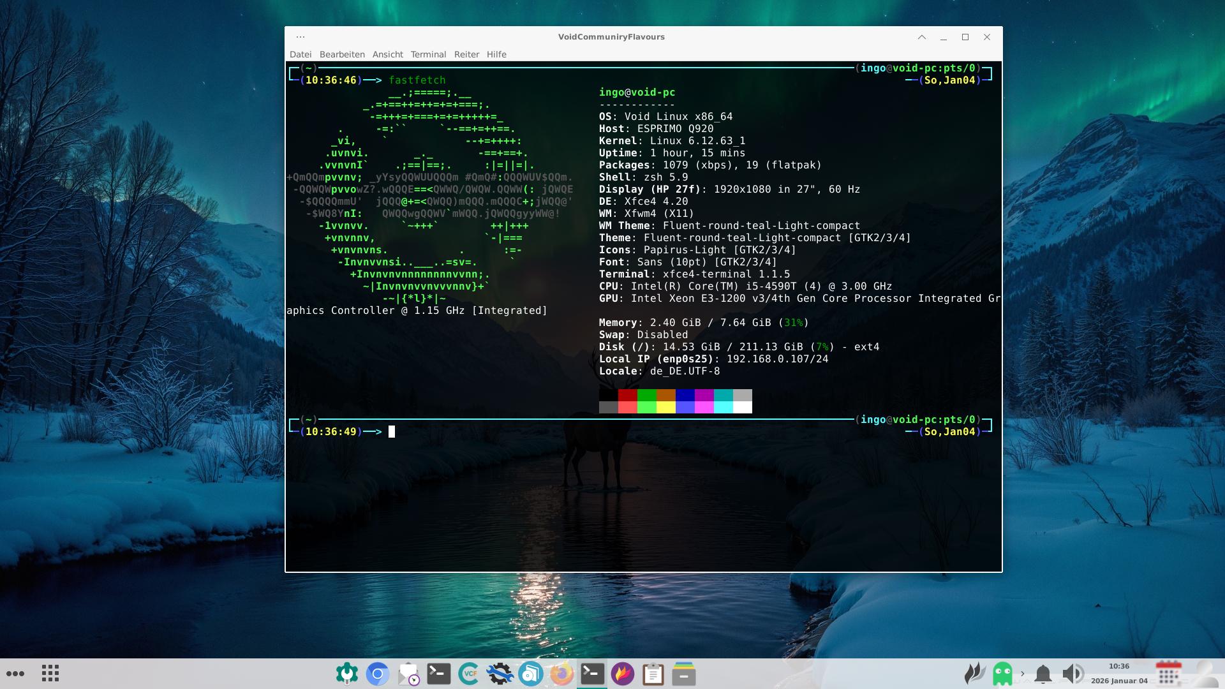Expand the hidden system tray arrow
1225x689 pixels.
1023,674
